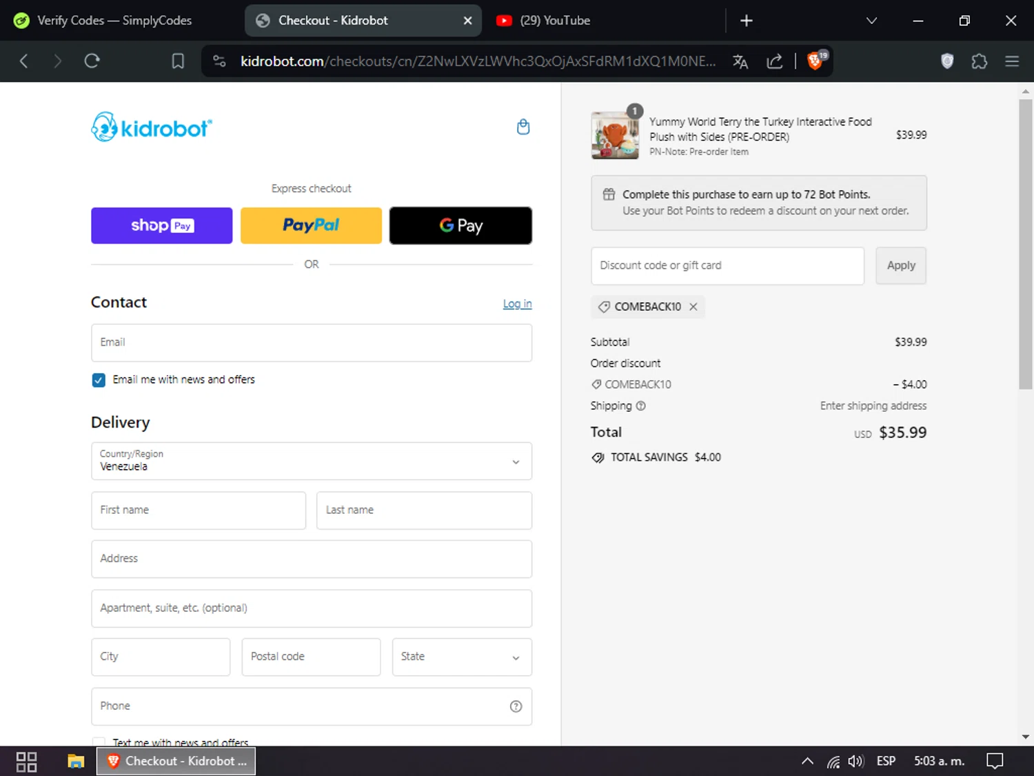Viewport: 1034px width, 776px height.
Task: Pay with Shop Pay
Action: 162,226
